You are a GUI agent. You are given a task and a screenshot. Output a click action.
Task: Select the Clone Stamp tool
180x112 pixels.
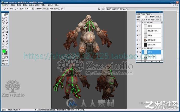(3, 29)
